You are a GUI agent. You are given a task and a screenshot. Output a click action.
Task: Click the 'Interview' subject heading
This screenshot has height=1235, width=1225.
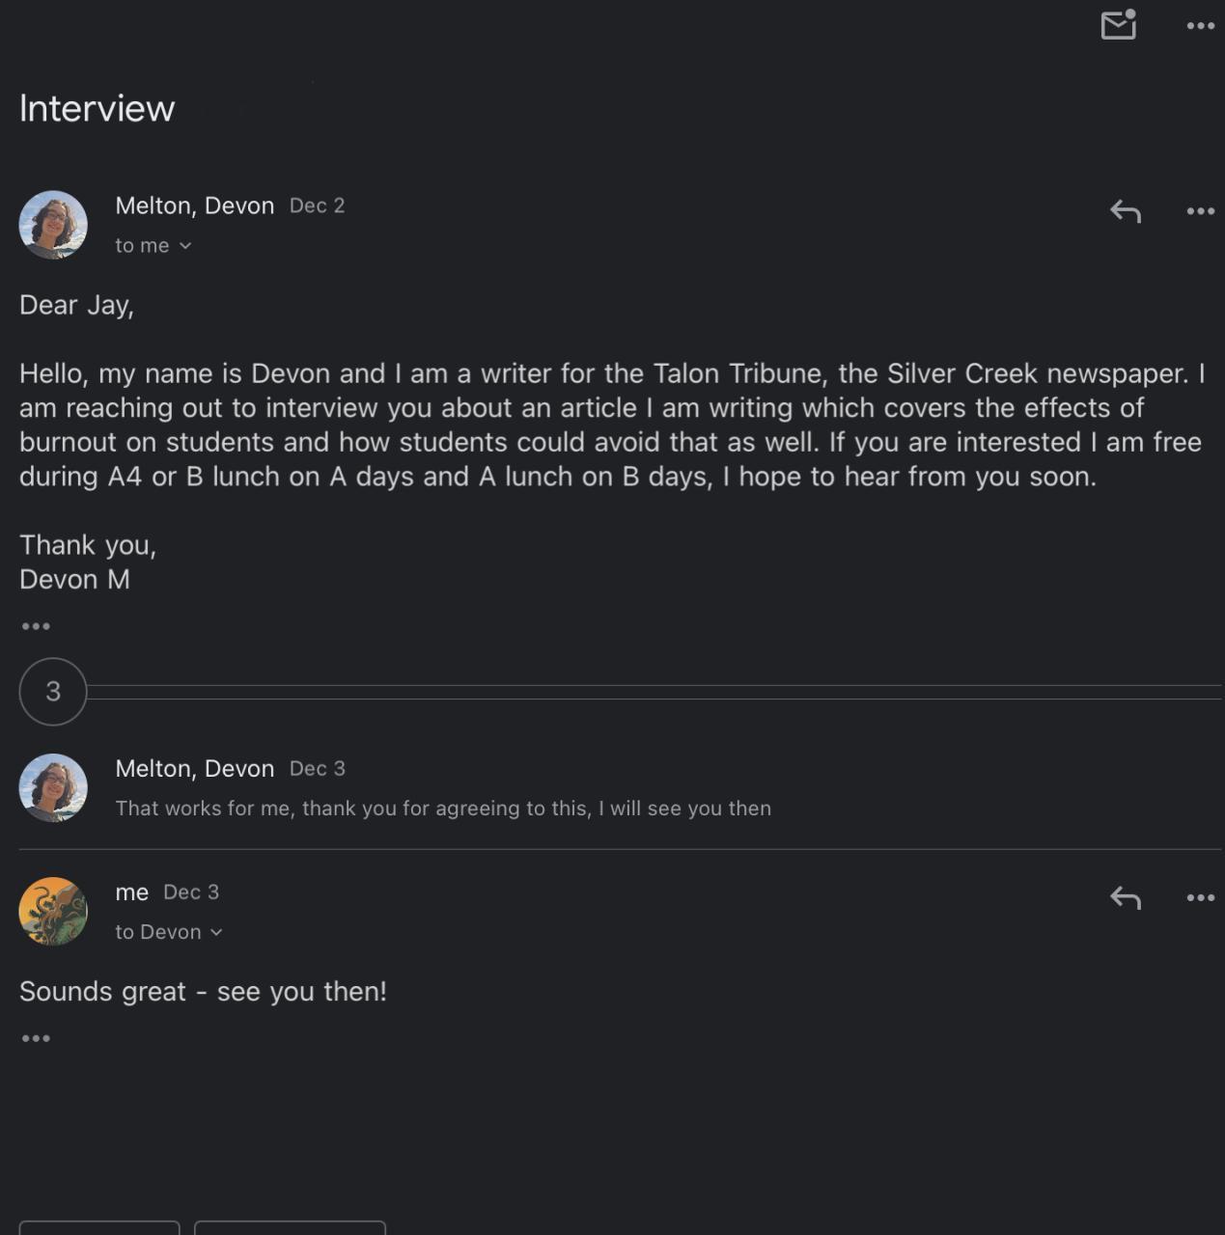97,108
